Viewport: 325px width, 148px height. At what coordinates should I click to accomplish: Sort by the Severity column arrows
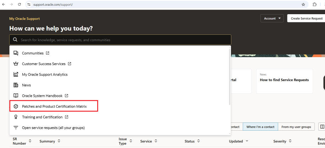[290, 141]
